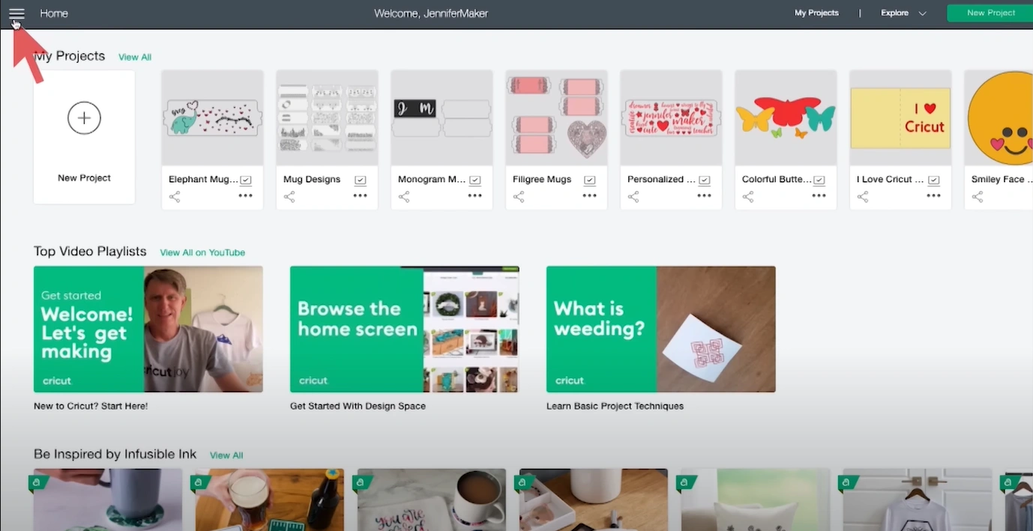
Task: Open more options for Mug Designs
Action: 360,196
